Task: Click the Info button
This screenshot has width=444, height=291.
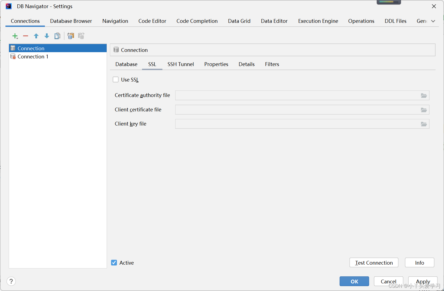Action: pyautogui.click(x=420, y=263)
